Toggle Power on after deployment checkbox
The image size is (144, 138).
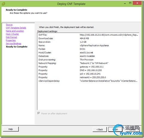pyautogui.click(x=39, y=113)
